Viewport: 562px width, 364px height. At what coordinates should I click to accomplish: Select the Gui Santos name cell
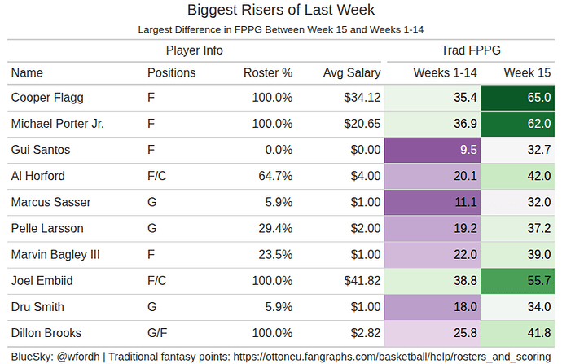pyautogui.click(x=41, y=150)
